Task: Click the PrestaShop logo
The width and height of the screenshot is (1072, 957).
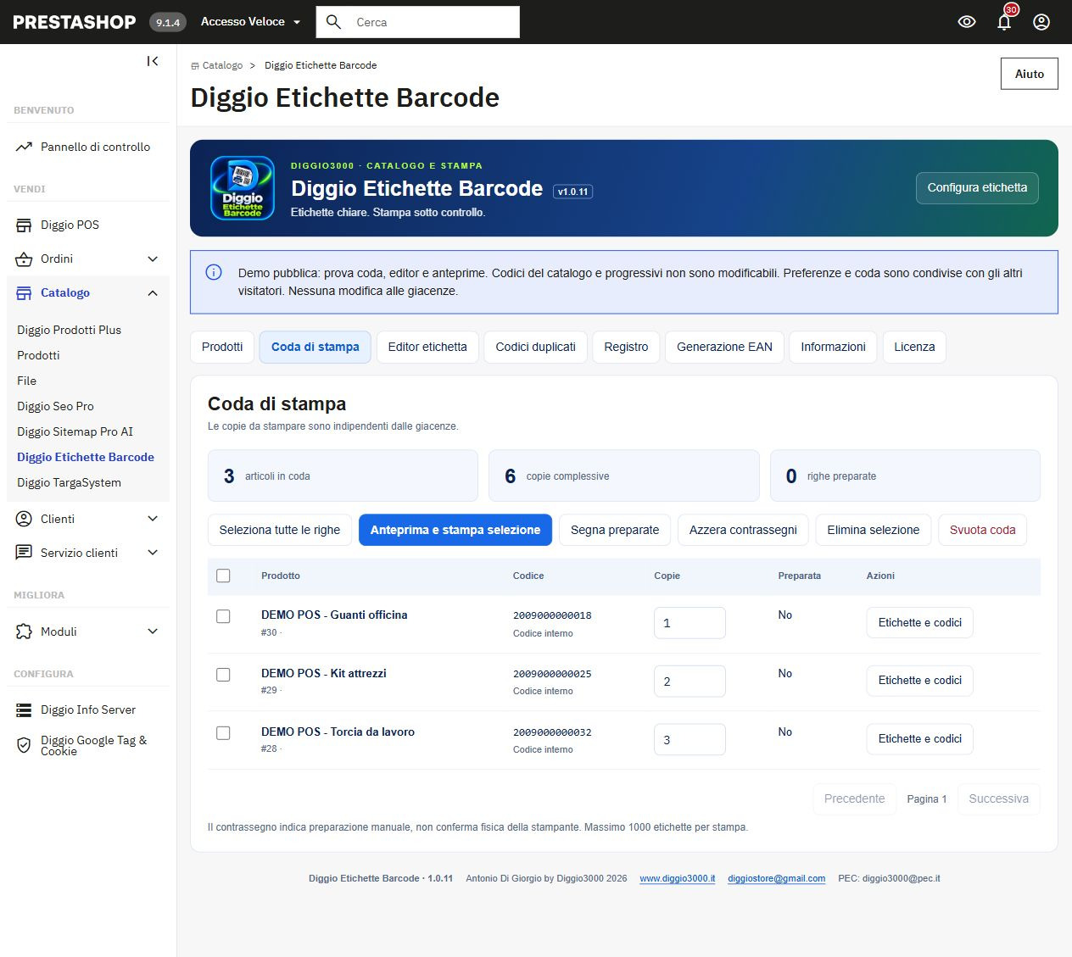Action: click(x=75, y=22)
